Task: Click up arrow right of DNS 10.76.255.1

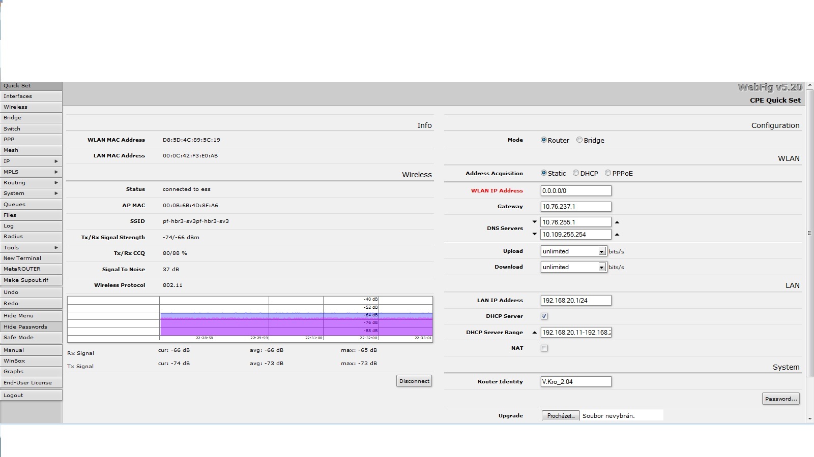Action: (617, 222)
